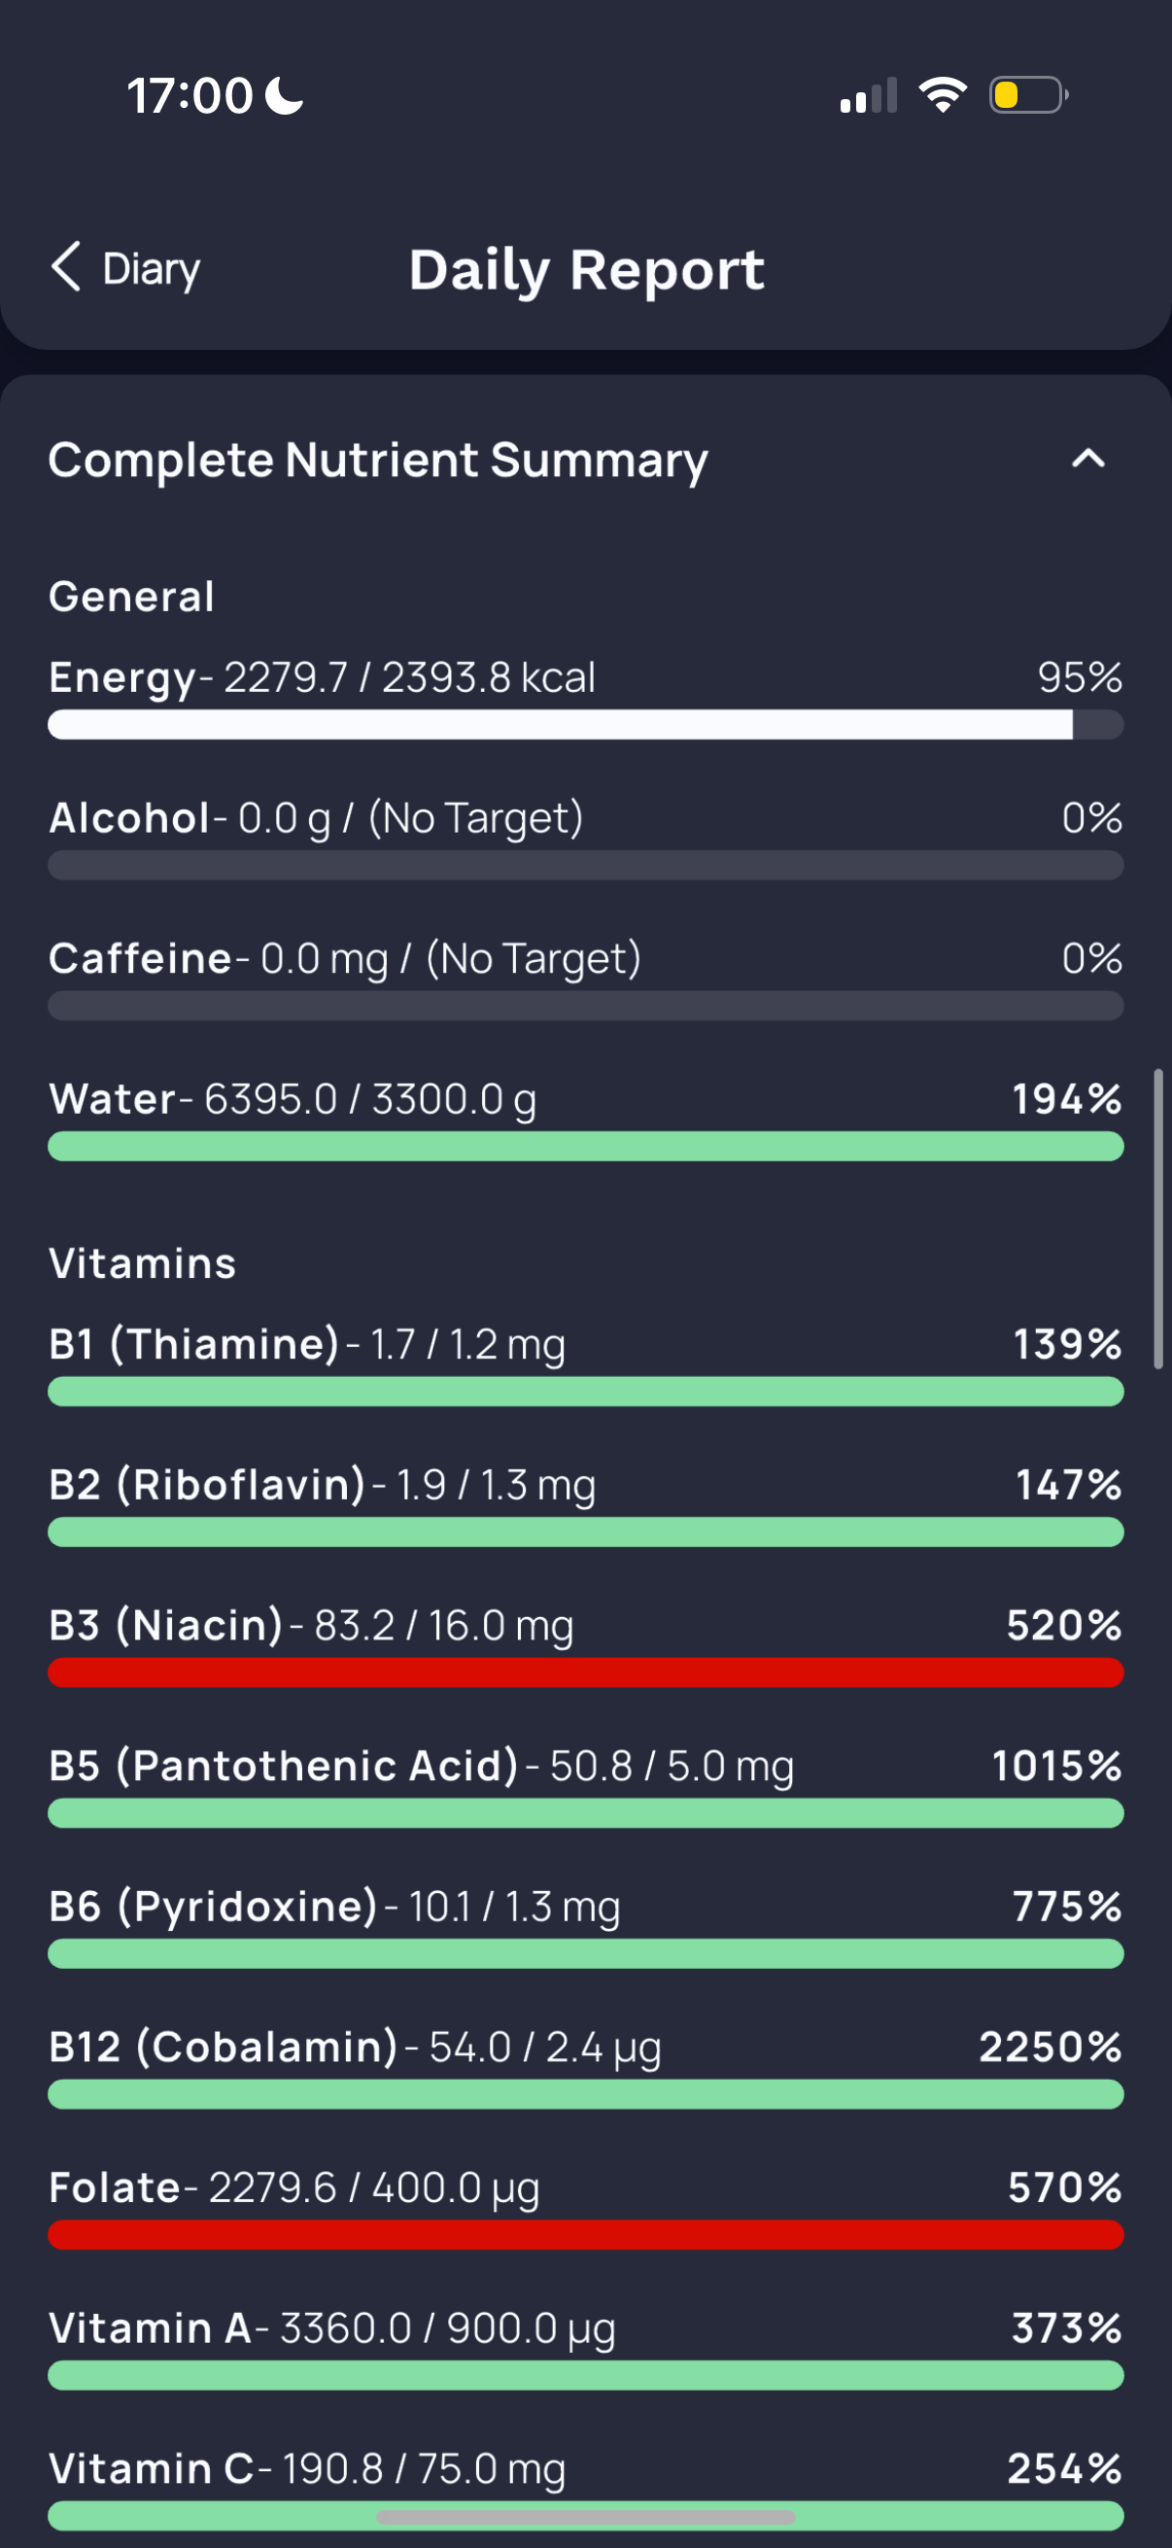Tap the moon focus mode icon

point(285,96)
